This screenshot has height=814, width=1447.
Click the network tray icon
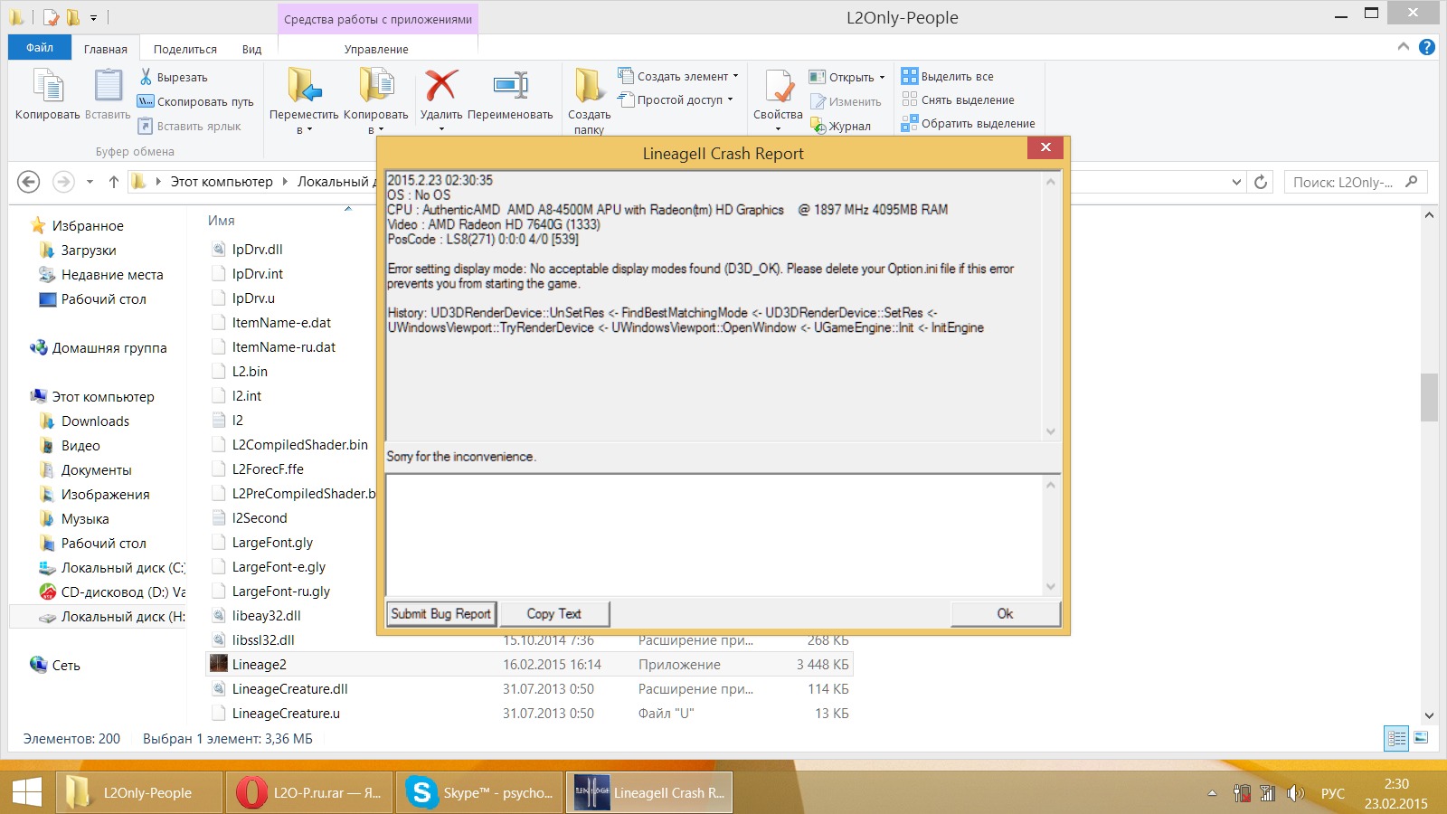point(1268,793)
